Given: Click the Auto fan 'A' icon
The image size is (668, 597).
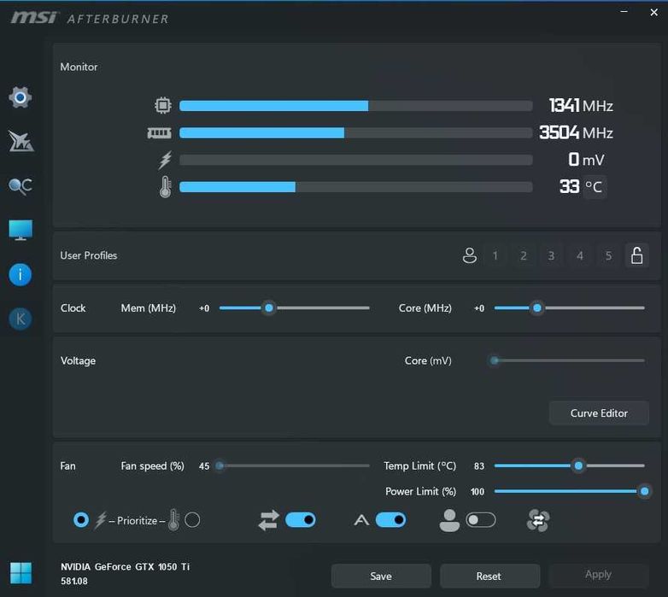Looking at the screenshot, I should 361,520.
